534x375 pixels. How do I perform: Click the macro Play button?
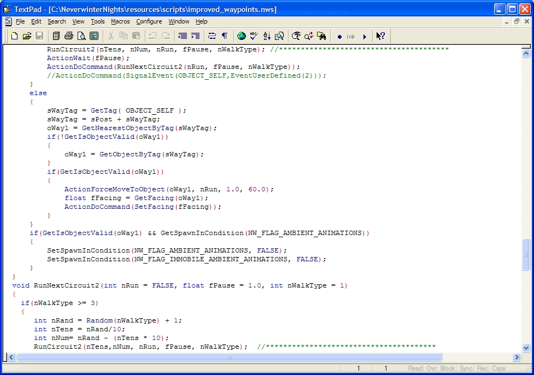point(365,37)
